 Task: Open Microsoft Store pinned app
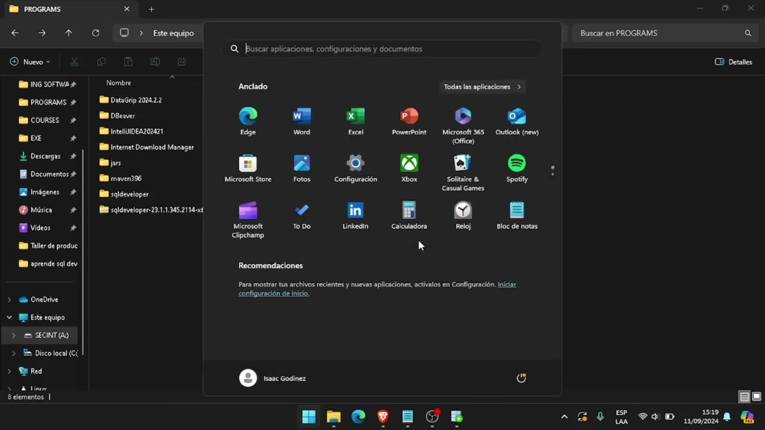[248, 168]
